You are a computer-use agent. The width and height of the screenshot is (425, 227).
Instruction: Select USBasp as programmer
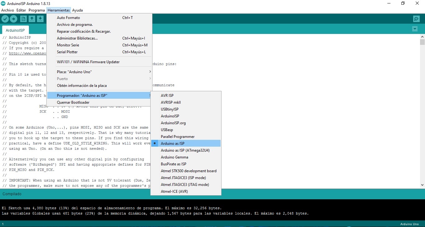tap(167, 130)
